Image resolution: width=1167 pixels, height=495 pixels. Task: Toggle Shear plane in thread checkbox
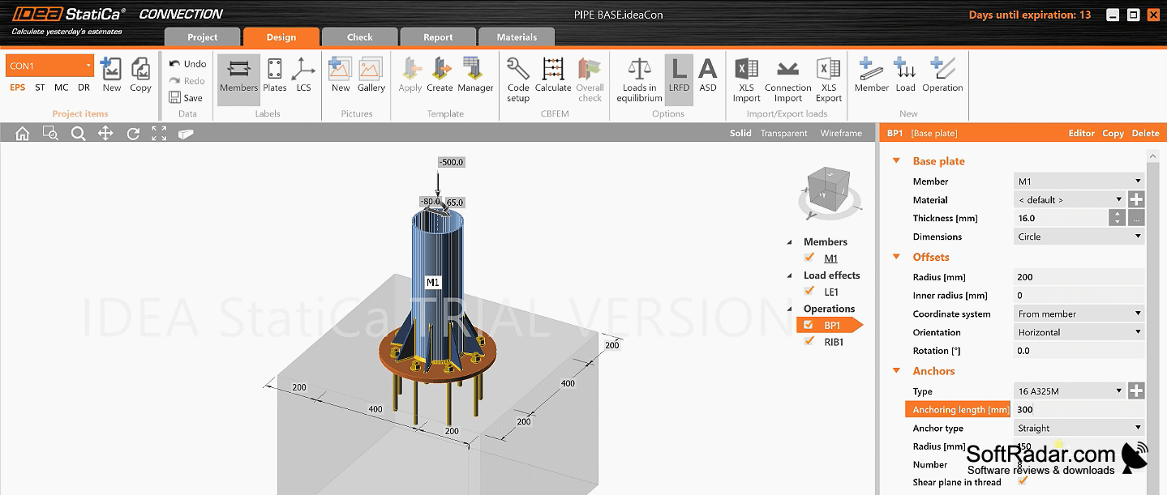1023,481
